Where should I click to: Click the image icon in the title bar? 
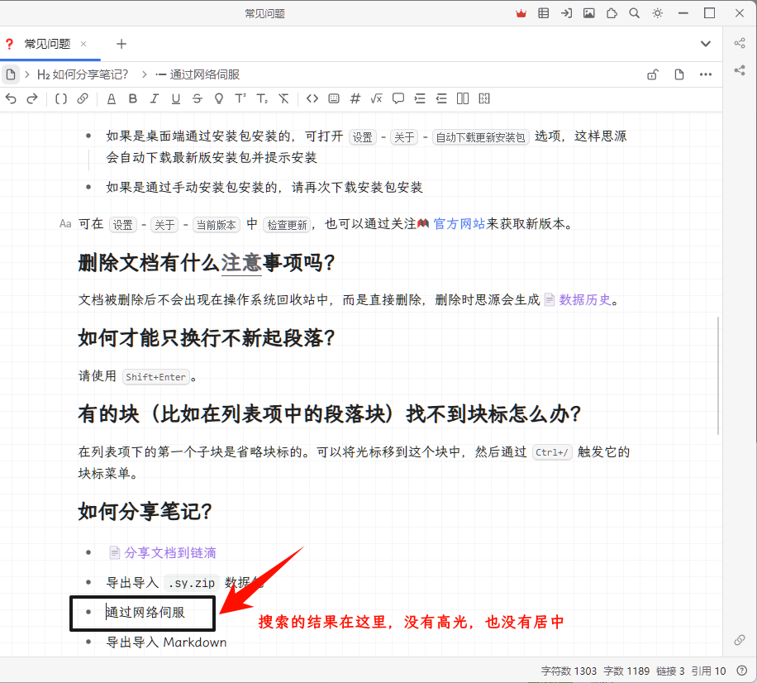point(589,13)
